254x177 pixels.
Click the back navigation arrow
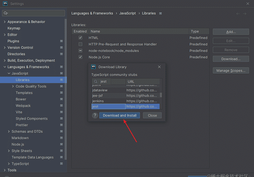(x=238, y=14)
